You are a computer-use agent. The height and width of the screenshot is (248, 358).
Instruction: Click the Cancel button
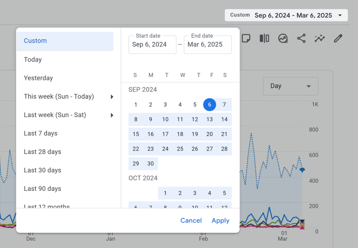[191, 220]
